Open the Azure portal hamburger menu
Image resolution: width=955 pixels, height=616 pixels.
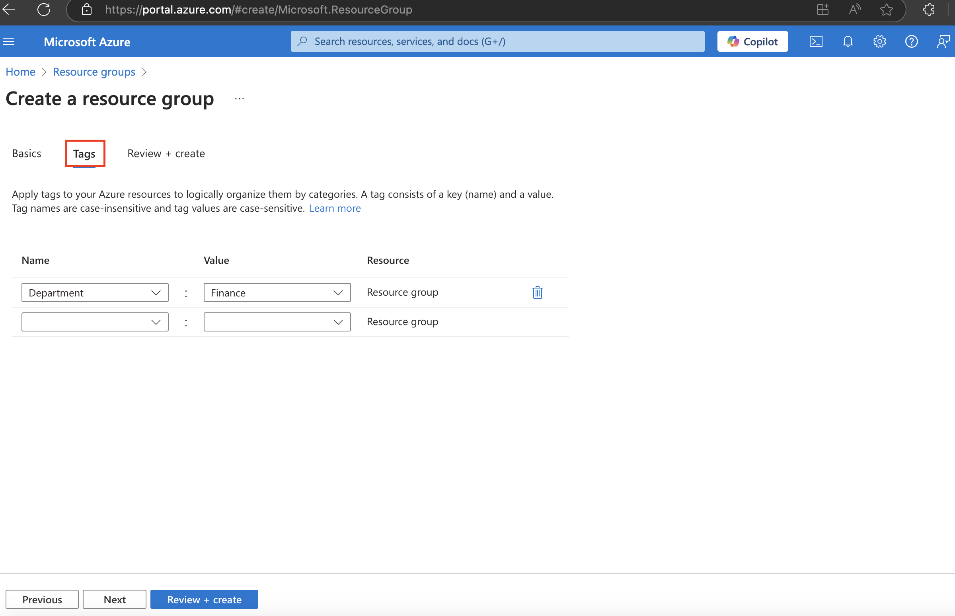point(9,42)
